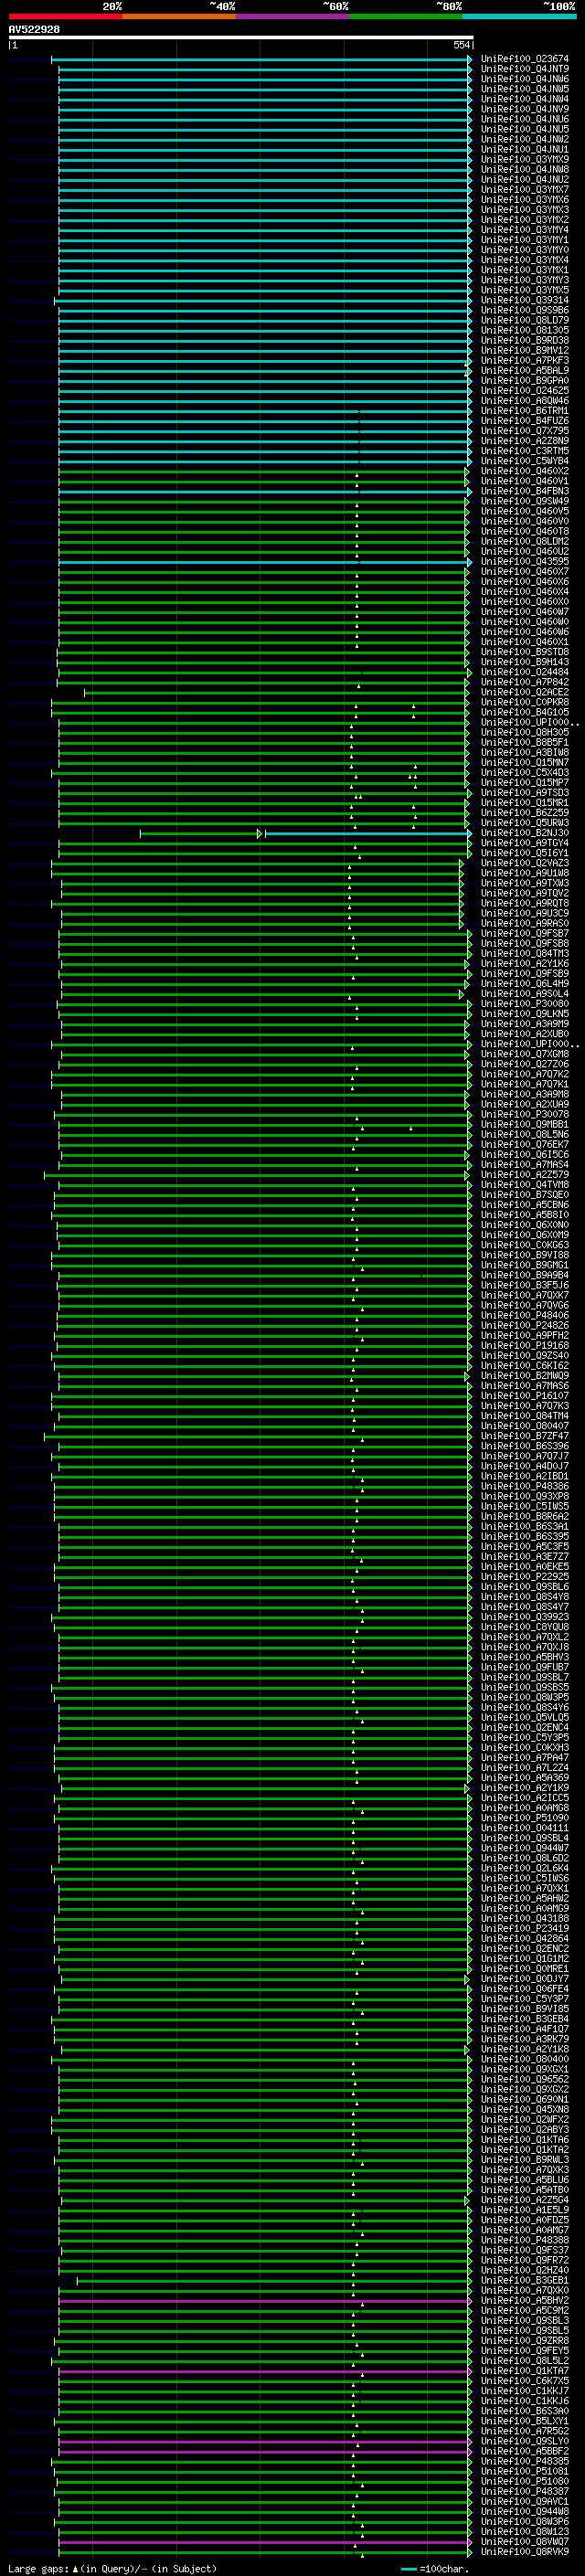Image resolution: width=585 pixels, height=2576 pixels.
Task: Click the red 20% identity legend bar
Action: [65, 17]
